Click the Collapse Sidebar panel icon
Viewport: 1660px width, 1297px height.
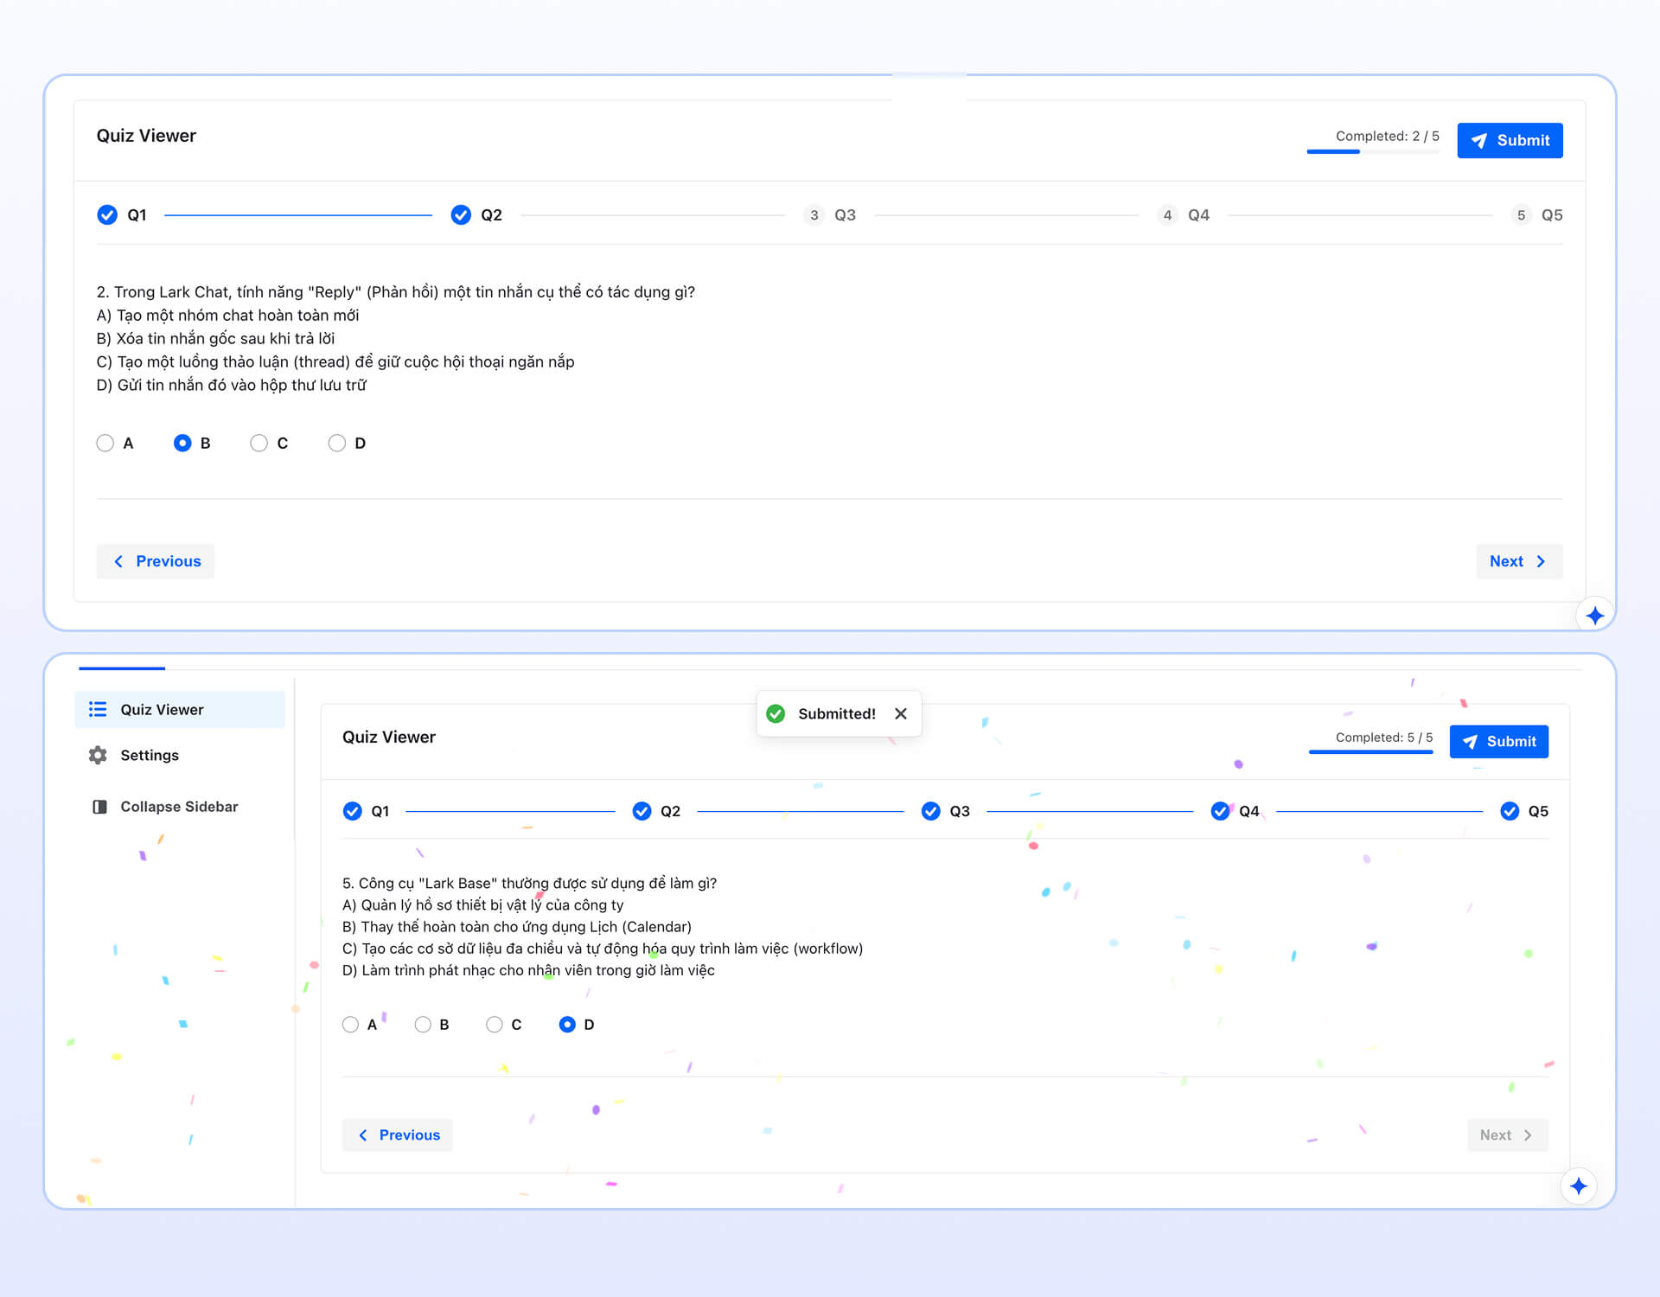click(x=99, y=807)
